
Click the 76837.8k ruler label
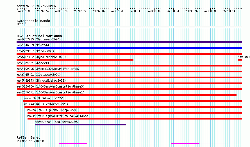coord(99,11)
